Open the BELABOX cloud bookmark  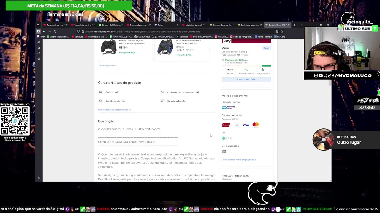142,37
